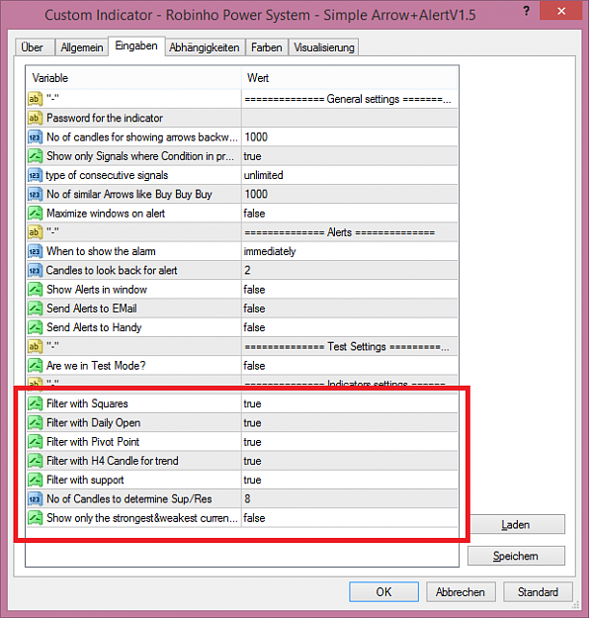Click the icon beside Send Alerts to EMail
Screen dimensions: 593x618
click(x=35, y=309)
